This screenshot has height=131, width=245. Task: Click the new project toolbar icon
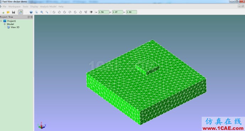pos(3,12)
